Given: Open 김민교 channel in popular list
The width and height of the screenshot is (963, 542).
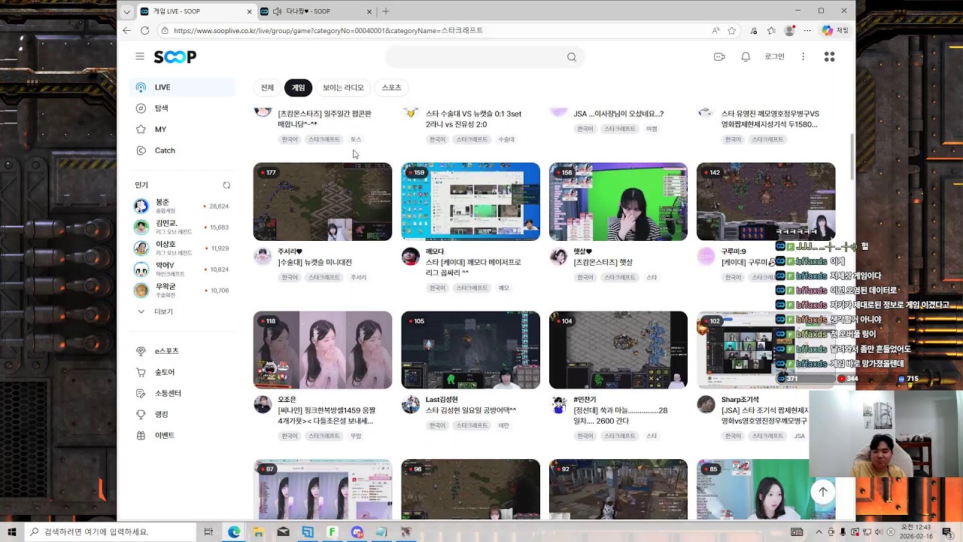Looking at the screenshot, I should 182,227.
